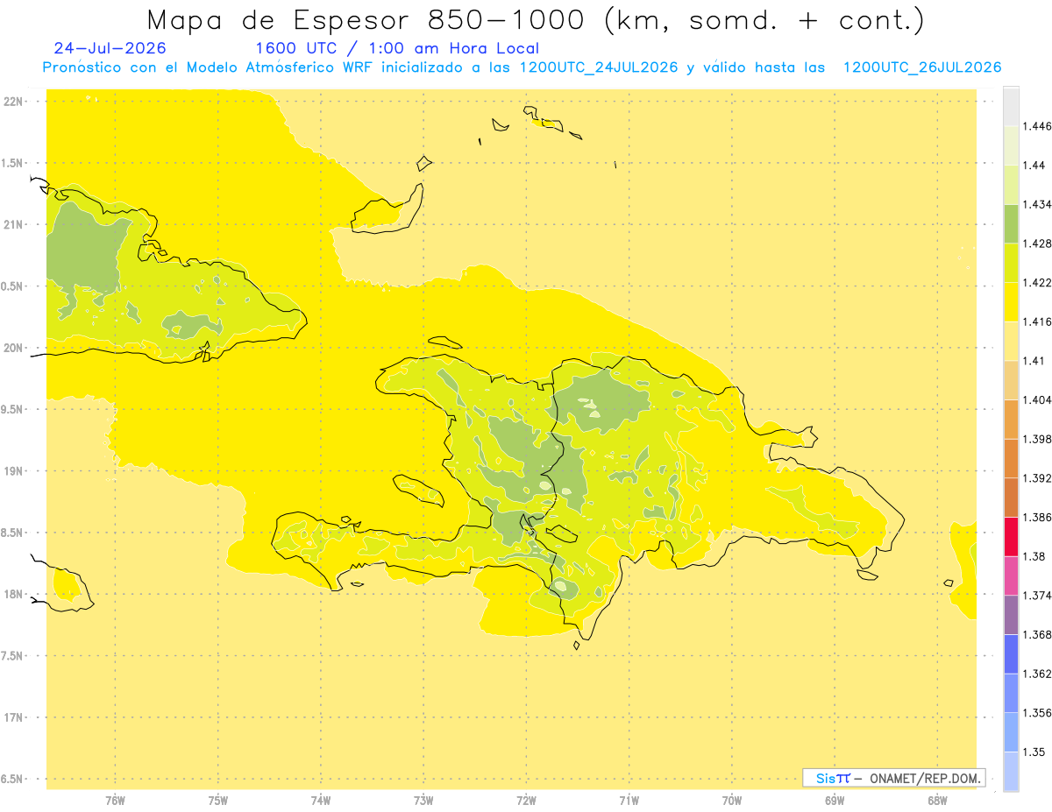Viewport: 1052px width, 812px height.
Task: Pick the orange legend swatch between 1.398 and 1.404
Action: pyautogui.click(x=1011, y=420)
